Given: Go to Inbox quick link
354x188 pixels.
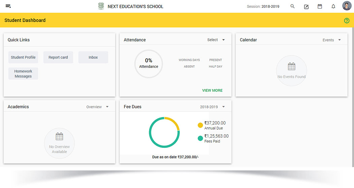Looking at the screenshot, I should [x=93, y=57].
